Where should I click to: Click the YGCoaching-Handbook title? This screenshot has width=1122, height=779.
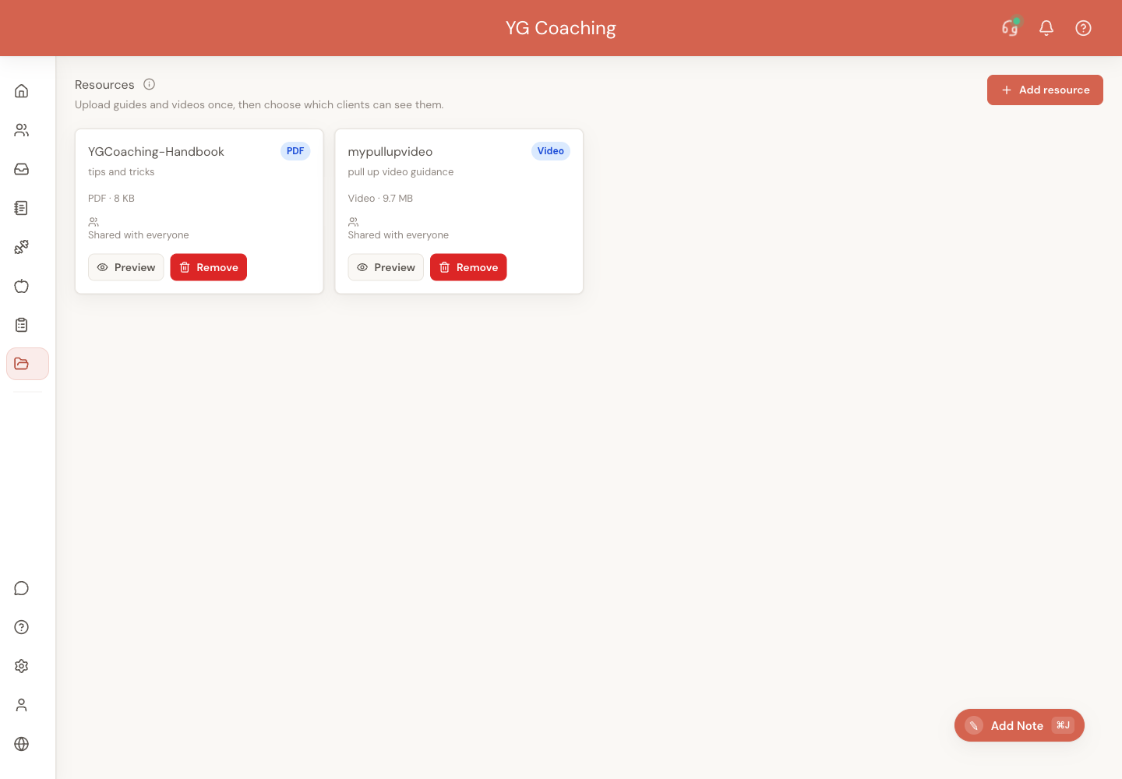click(x=156, y=152)
